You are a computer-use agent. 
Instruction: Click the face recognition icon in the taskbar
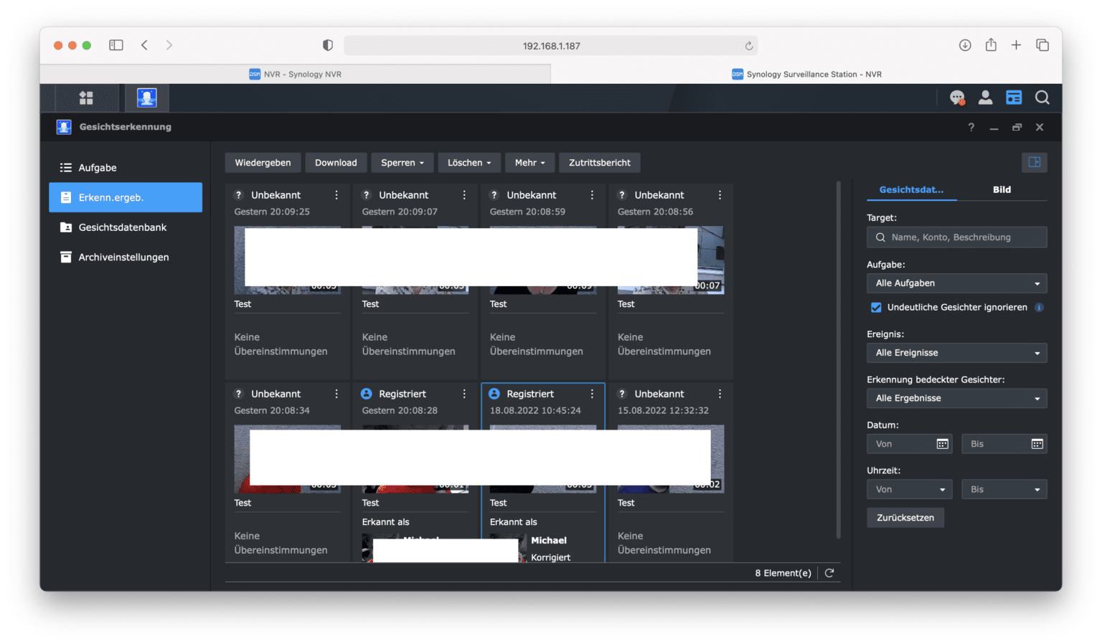tap(146, 98)
